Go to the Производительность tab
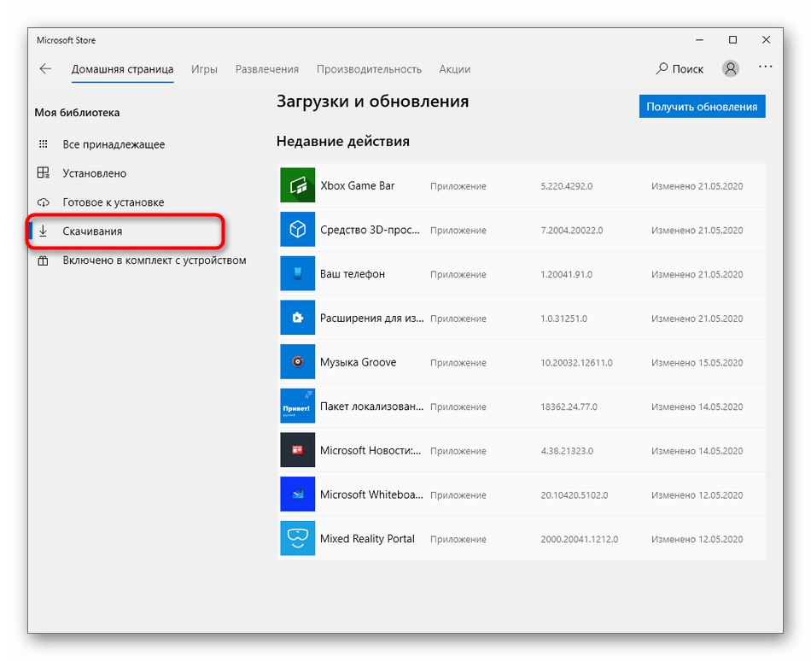 [369, 69]
